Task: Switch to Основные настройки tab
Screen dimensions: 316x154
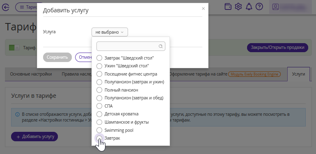Action: 31,74
